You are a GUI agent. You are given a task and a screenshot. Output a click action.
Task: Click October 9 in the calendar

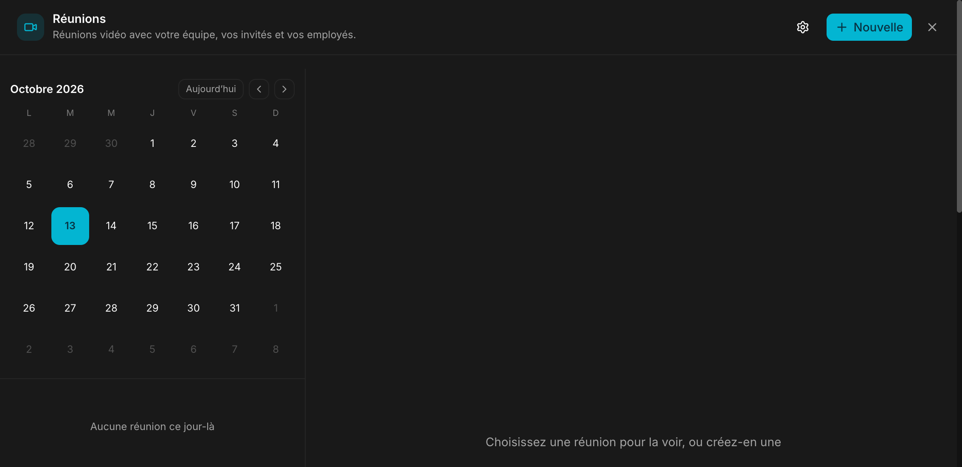tap(194, 185)
